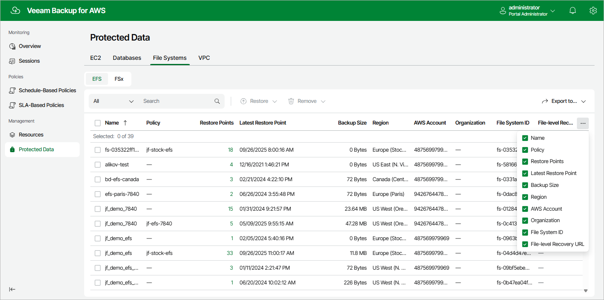Click the Name column sort arrow

click(125, 123)
